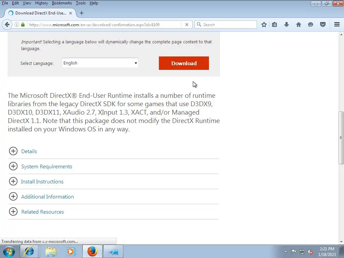Click the italic 'Important!' text
Viewport: 344px width, 258px height.
pyautogui.click(x=31, y=42)
